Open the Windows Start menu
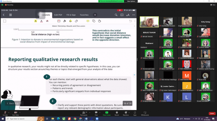The image size is (217, 121). pos(3,119)
